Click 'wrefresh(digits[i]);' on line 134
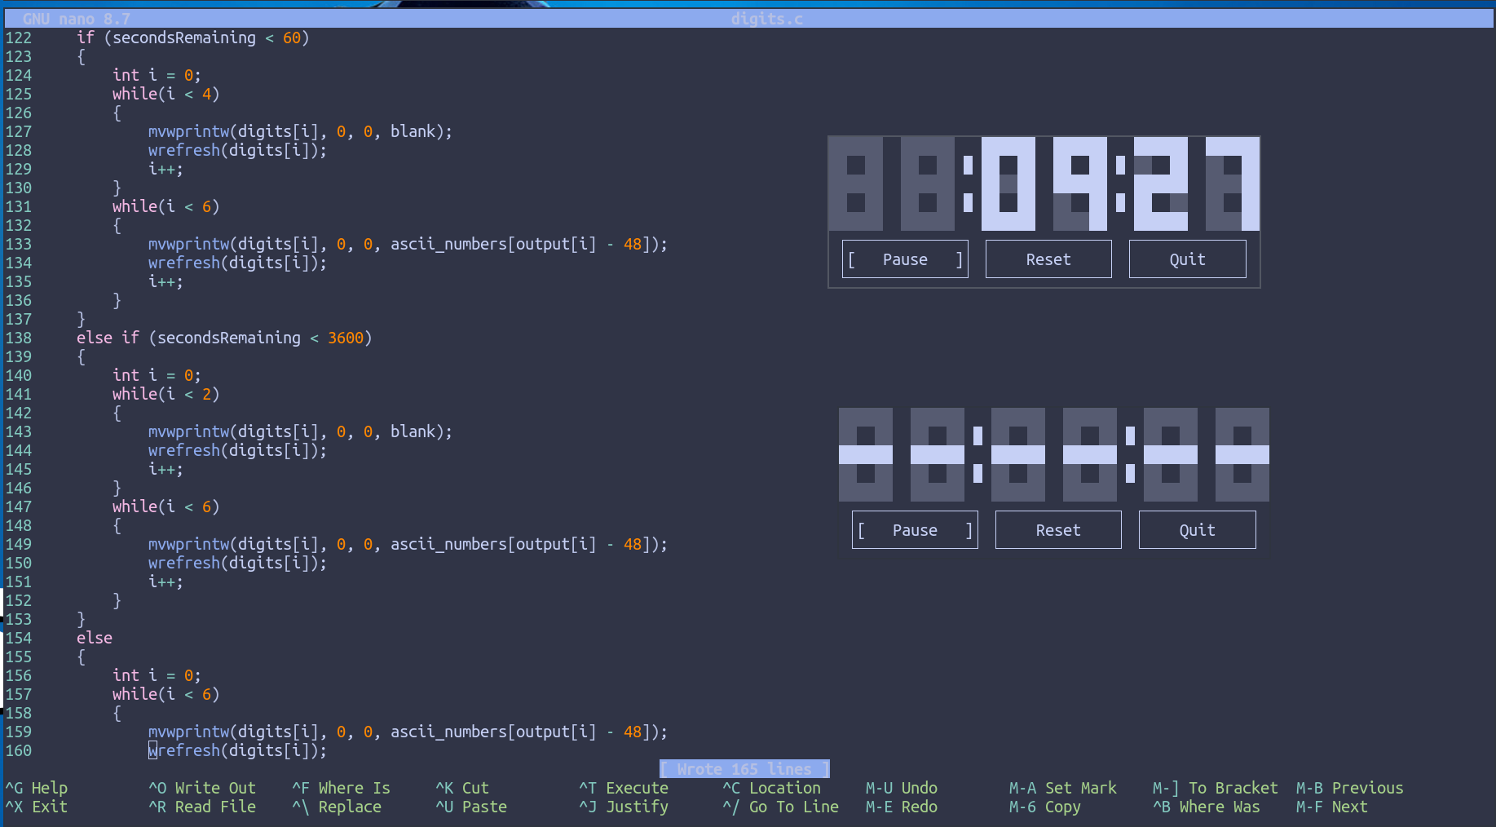 237,263
